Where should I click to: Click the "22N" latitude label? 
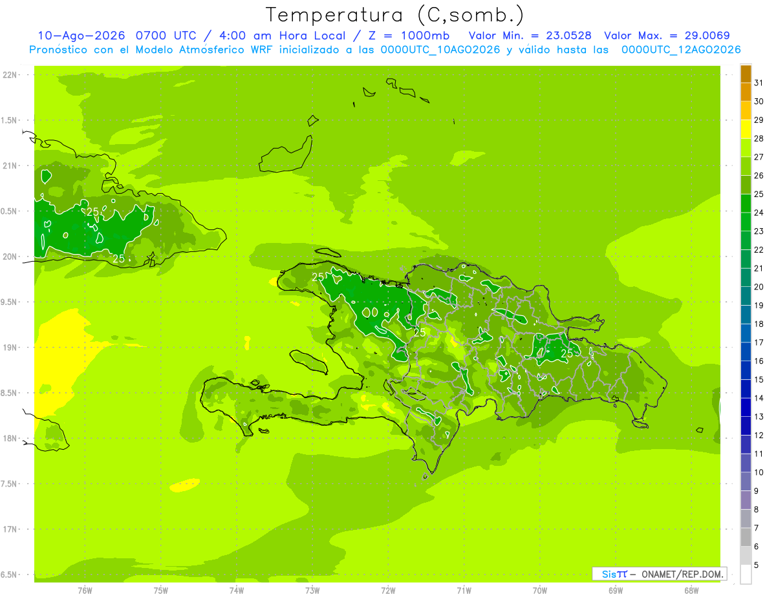tap(10, 75)
